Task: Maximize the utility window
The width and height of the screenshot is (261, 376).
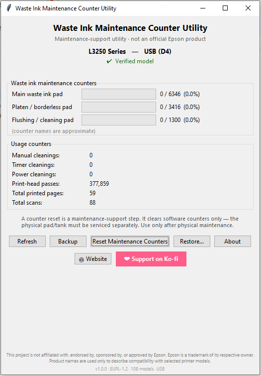Action: pos(225,8)
